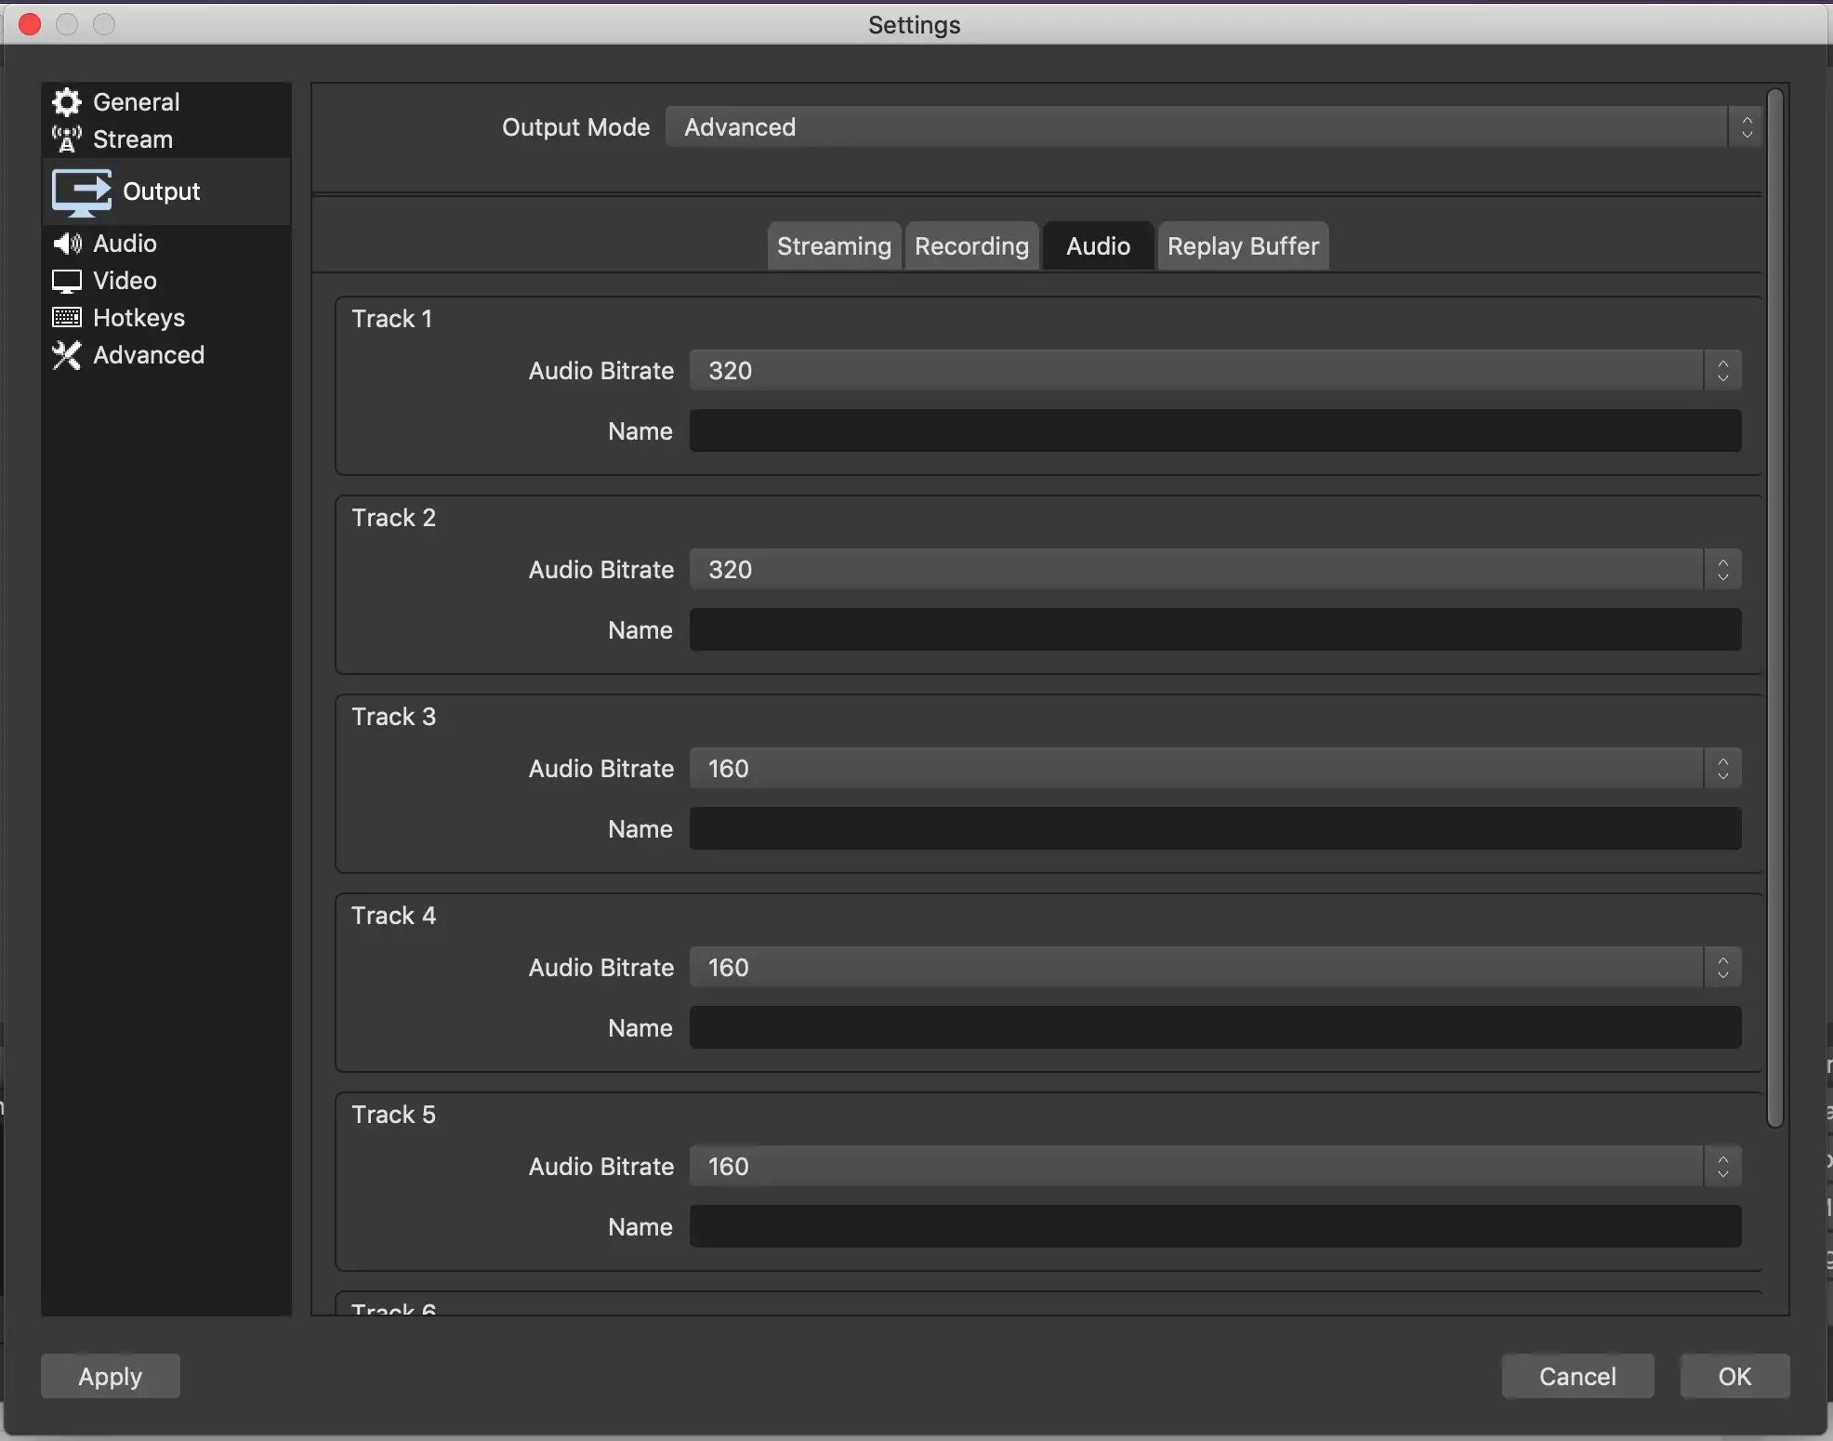1833x1441 pixels.
Task: Open the Output Mode dropdown
Action: click(x=1213, y=127)
